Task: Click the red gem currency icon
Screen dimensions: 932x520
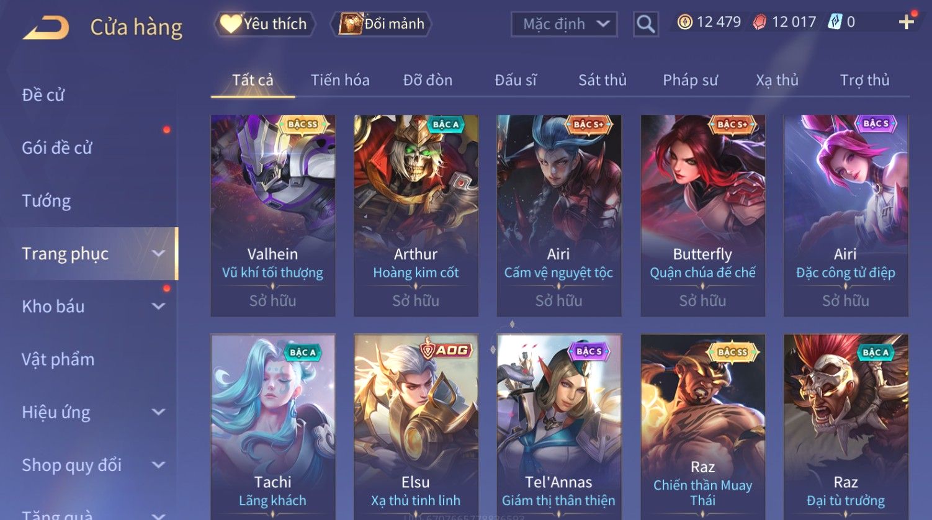Action: [759, 22]
